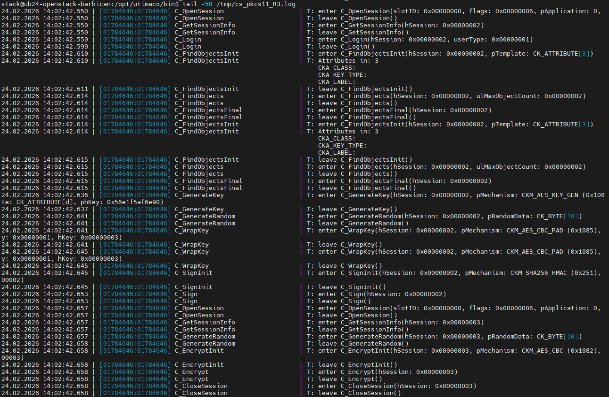Image resolution: width=609 pixels, height=397 pixels.
Task: Select the 'leave C_CloseSession()' message
Action: [360, 393]
